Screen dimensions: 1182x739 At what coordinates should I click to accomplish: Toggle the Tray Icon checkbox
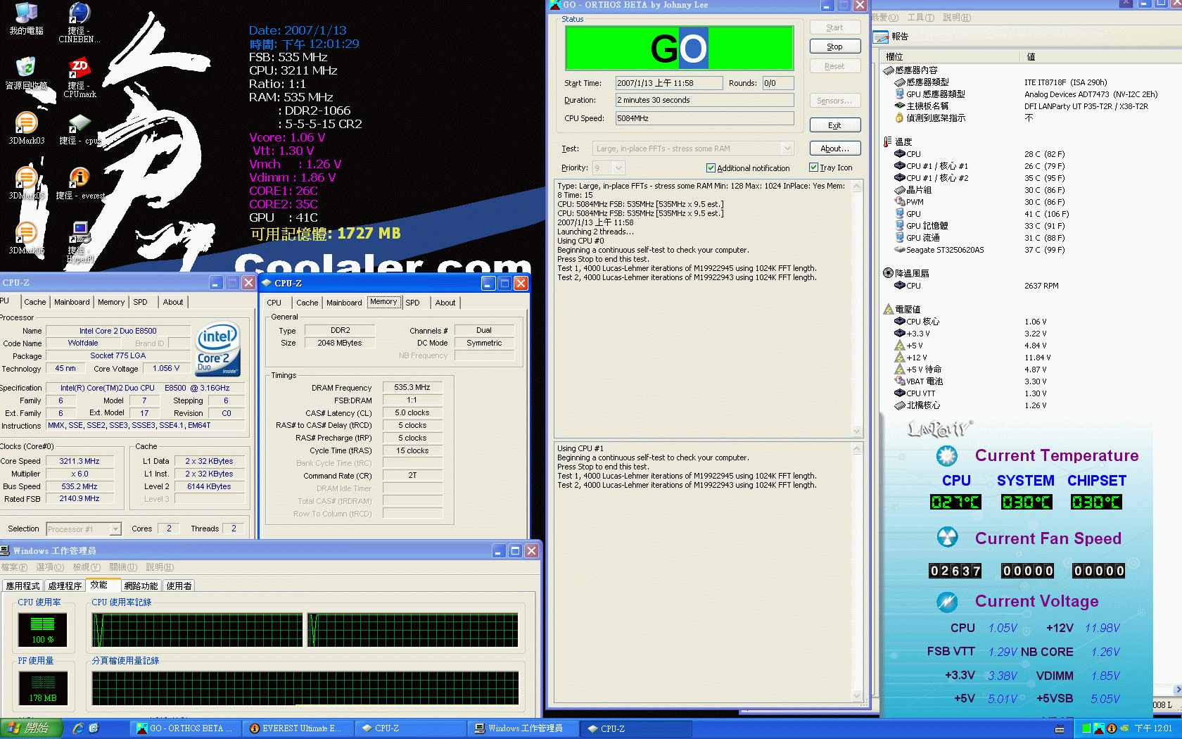pyautogui.click(x=813, y=168)
